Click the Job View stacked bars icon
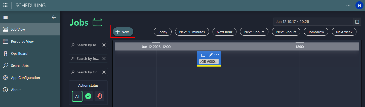Image resolution: width=365 pixels, height=107 pixels. (6, 29)
